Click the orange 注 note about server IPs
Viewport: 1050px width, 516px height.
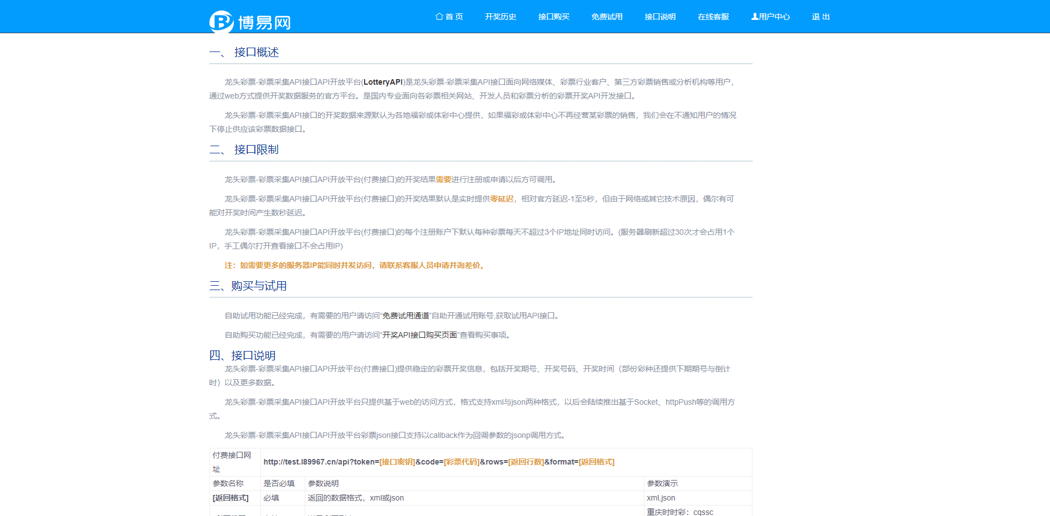tap(356, 265)
